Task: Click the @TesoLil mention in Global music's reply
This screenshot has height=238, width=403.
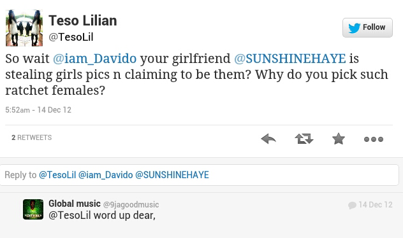Action: (70, 215)
